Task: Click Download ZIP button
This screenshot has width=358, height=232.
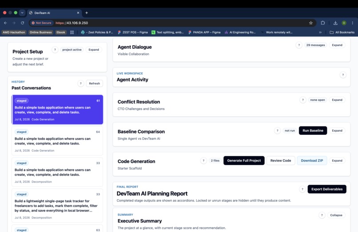Action: pyautogui.click(x=312, y=161)
